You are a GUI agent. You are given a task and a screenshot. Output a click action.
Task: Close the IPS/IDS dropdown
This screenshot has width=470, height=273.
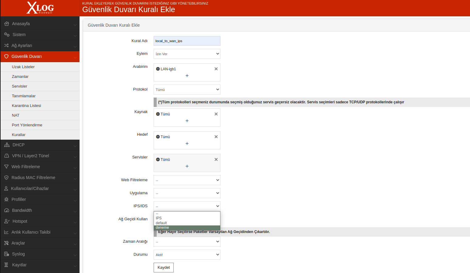pyautogui.click(x=187, y=206)
